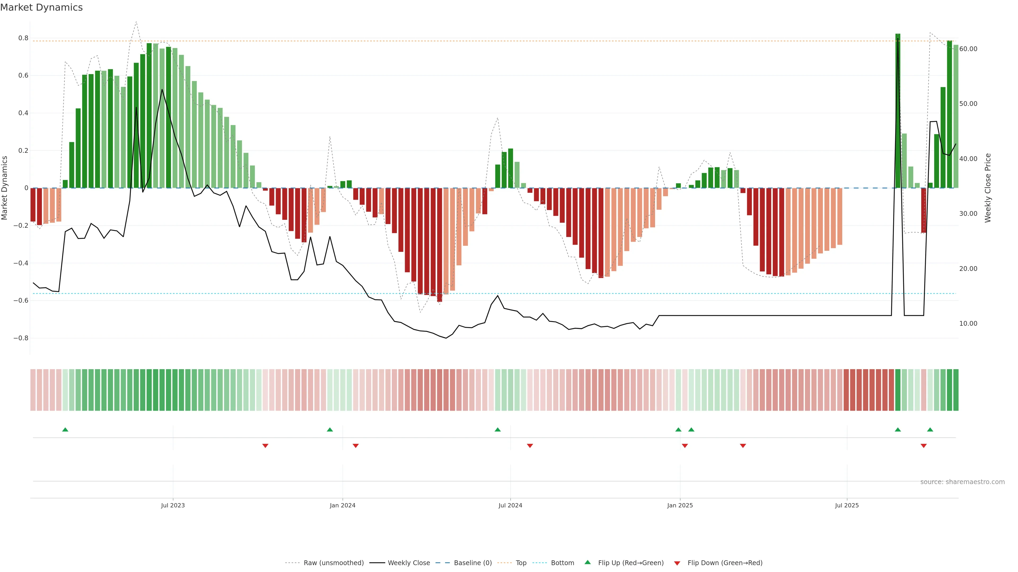Click the Jul 2024 axis label
The width and height of the screenshot is (1018, 572).
[510, 505]
